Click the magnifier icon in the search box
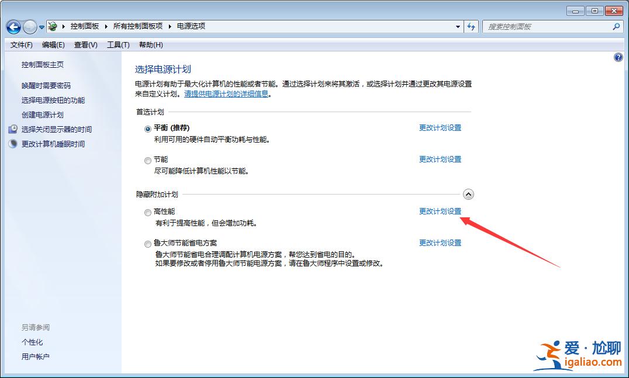629x378 pixels. 617,27
